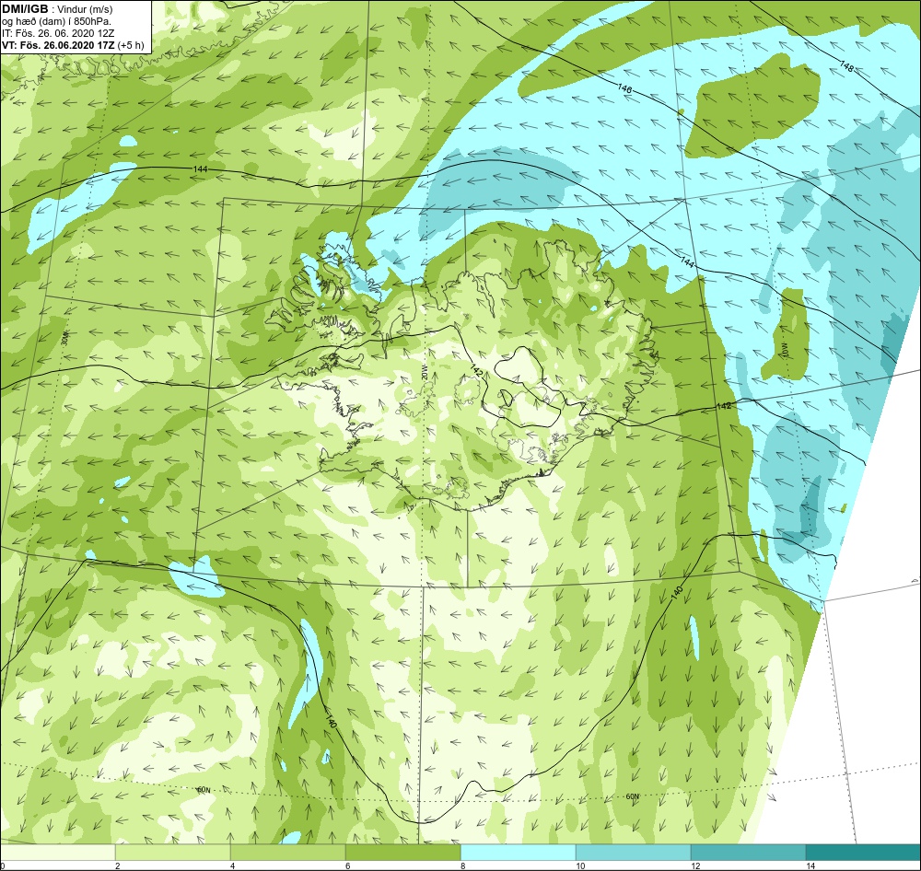Click the title text 'DMI/IGB : Vindur (m/s)'
921x871 pixels.
pyautogui.click(x=57, y=9)
